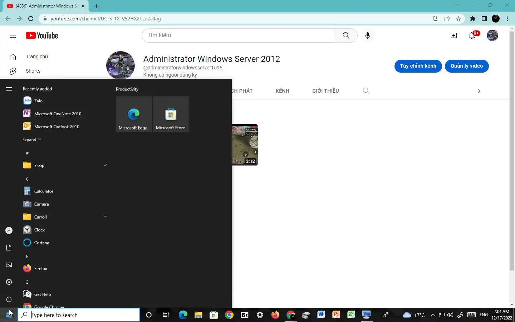The width and height of the screenshot is (515, 322).
Task: Open Chrome side panel icon
Action: coord(484,19)
